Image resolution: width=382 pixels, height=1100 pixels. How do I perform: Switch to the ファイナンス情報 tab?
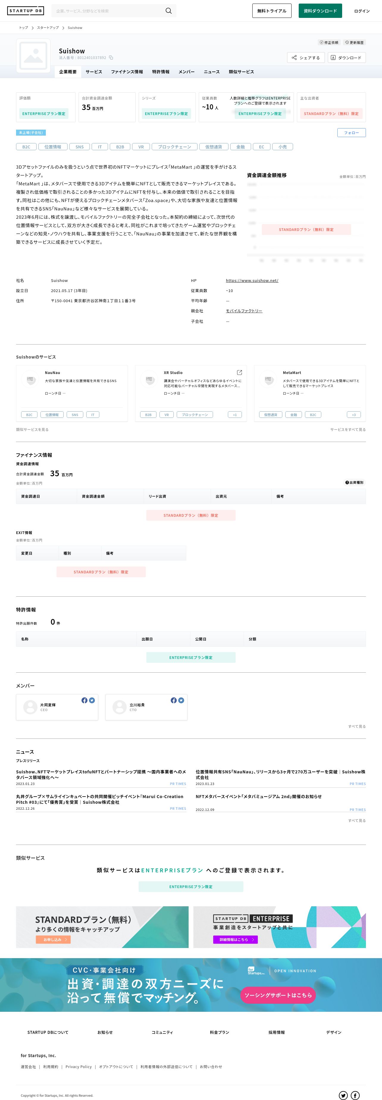coord(127,72)
